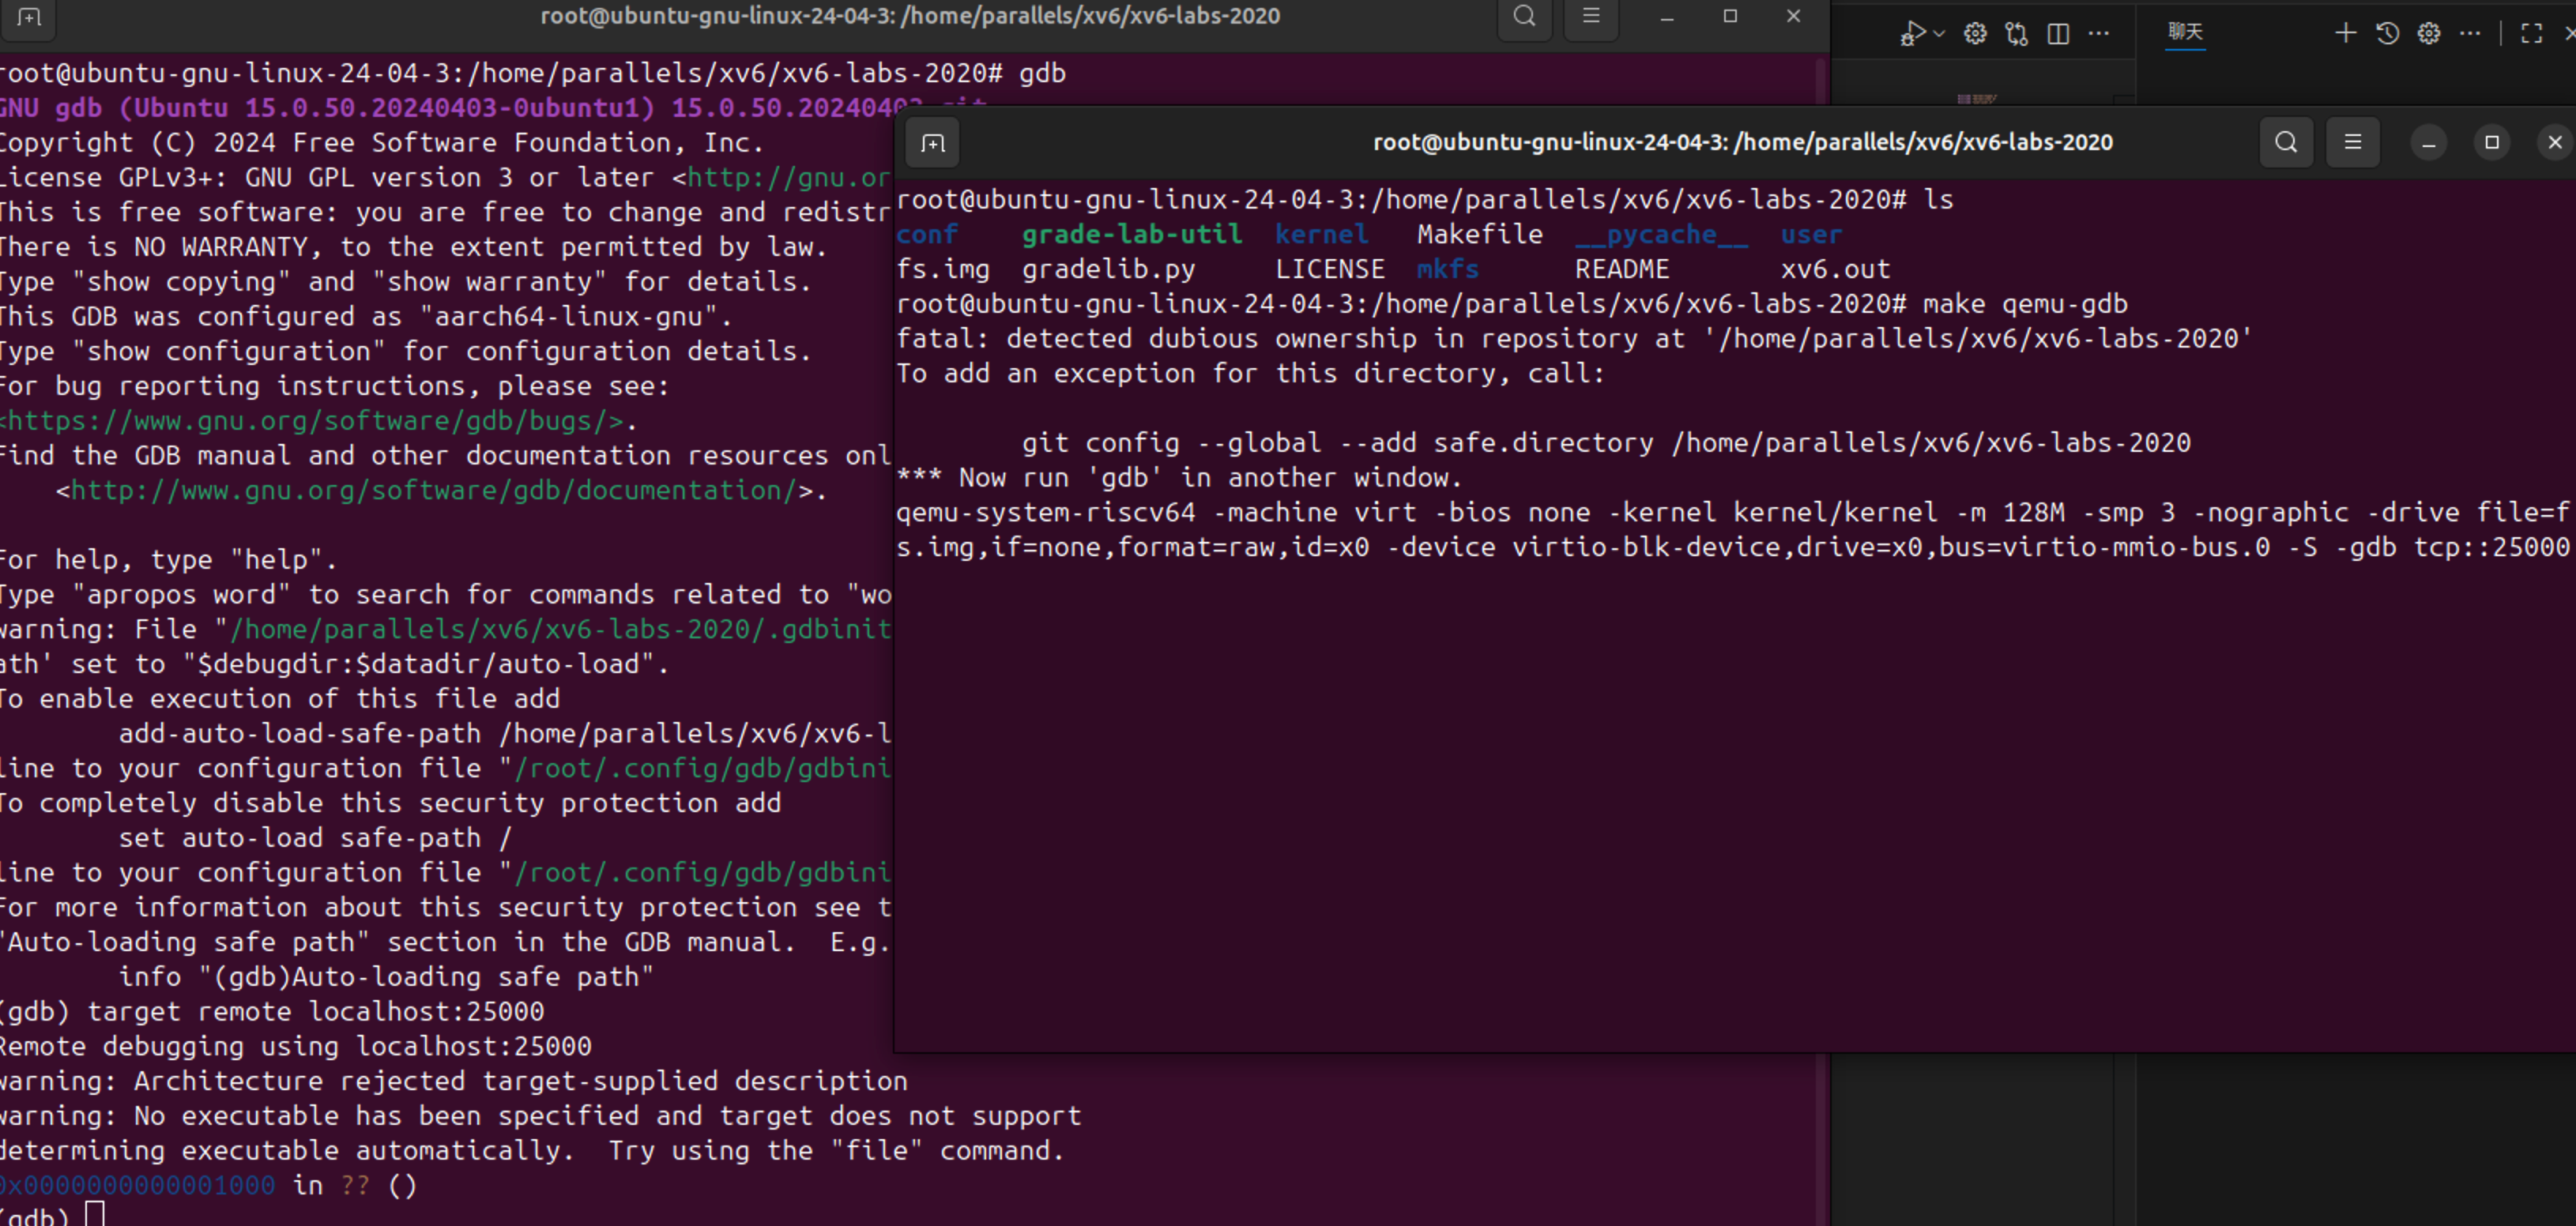
Task: Start new chat with plus icon
Action: coord(2345,34)
